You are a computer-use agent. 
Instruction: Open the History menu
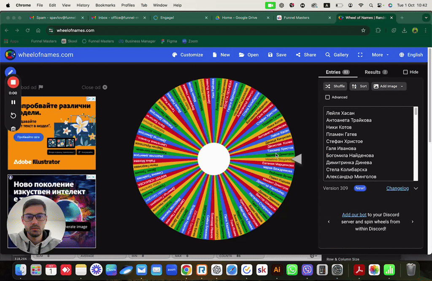tap(83, 5)
